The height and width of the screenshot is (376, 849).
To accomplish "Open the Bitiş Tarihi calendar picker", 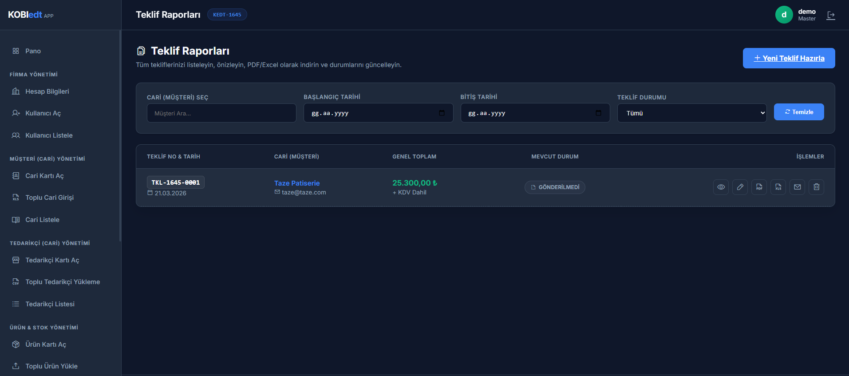I will tap(598, 113).
